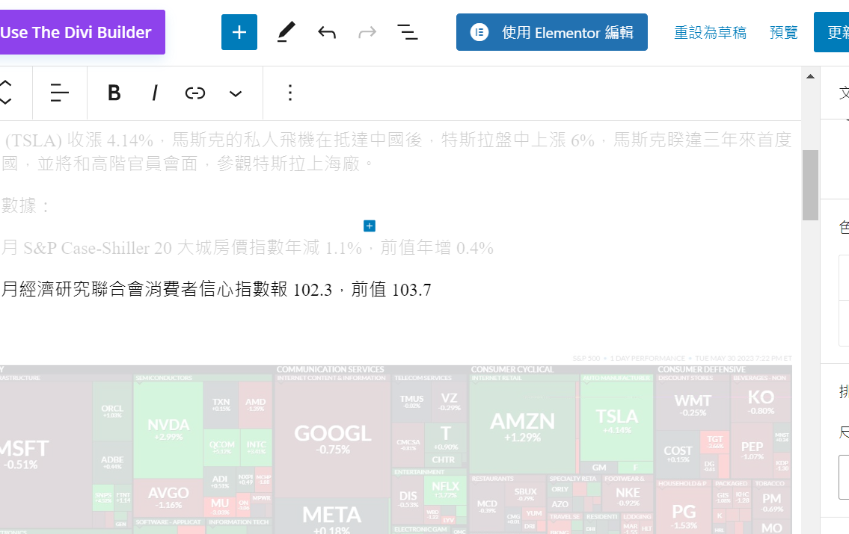Expand more rich text controls chevron
Screen dimensions: 849x534
[236, 93]
